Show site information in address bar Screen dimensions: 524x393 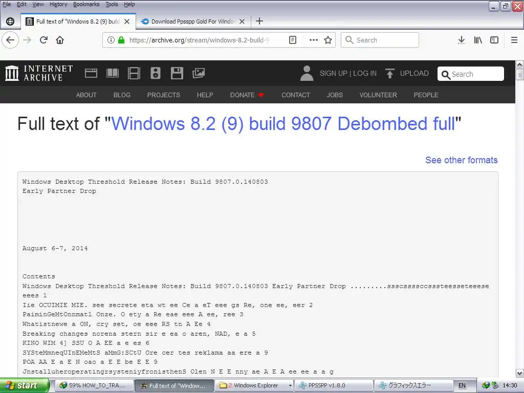pos(111,40)
